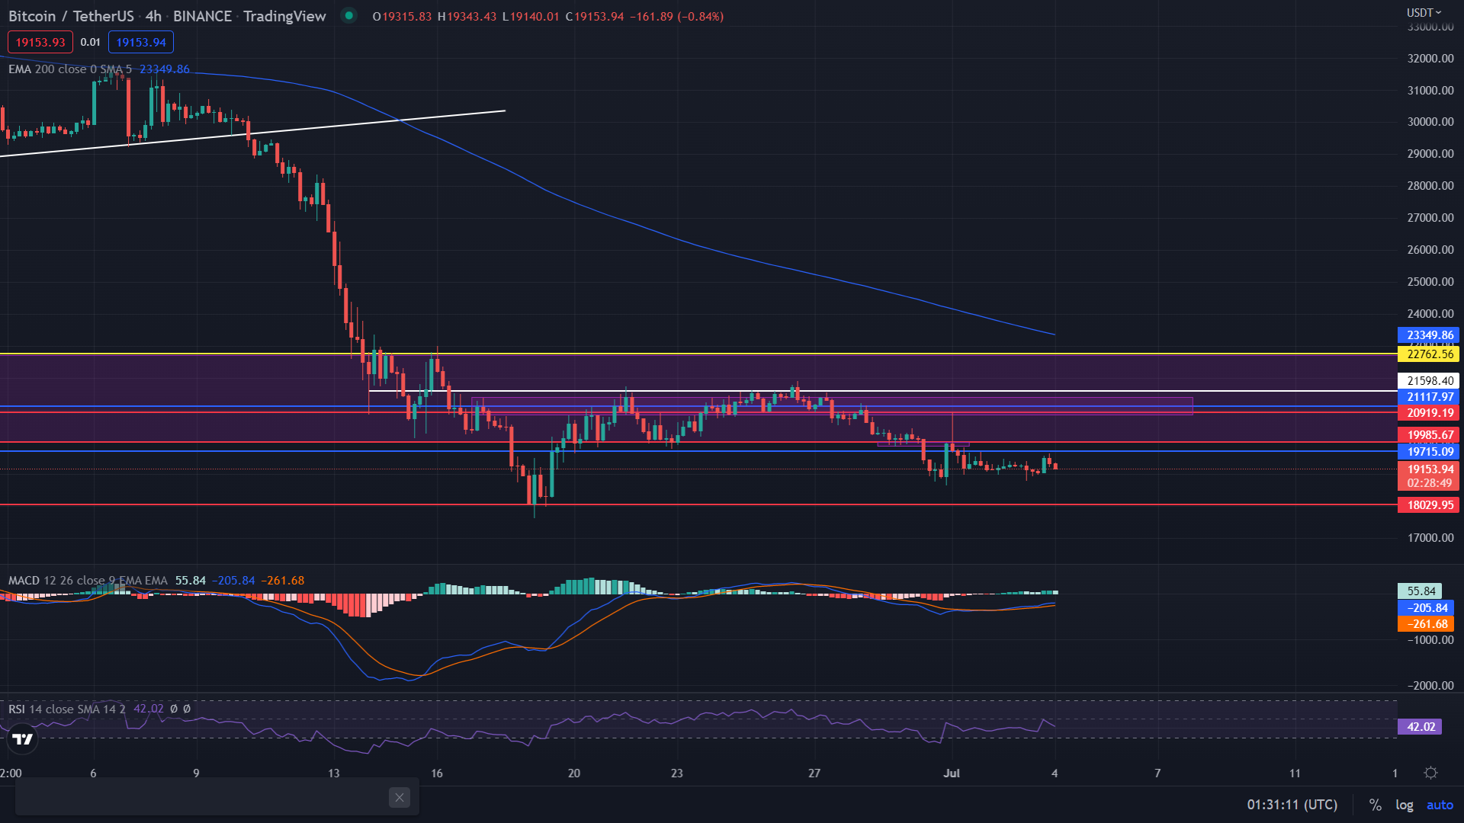
Task: Click the yellow 22762.56 price label
Action: (x=1428, y=354)
